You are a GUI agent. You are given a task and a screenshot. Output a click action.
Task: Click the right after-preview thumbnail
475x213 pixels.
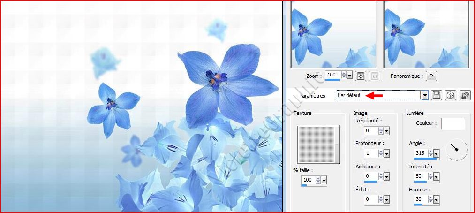426,34
